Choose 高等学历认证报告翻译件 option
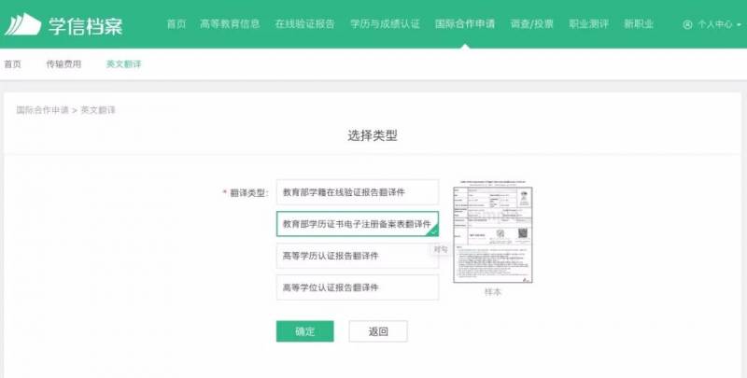The height and width of the screenshot is (378, 747). click(357, 256)
